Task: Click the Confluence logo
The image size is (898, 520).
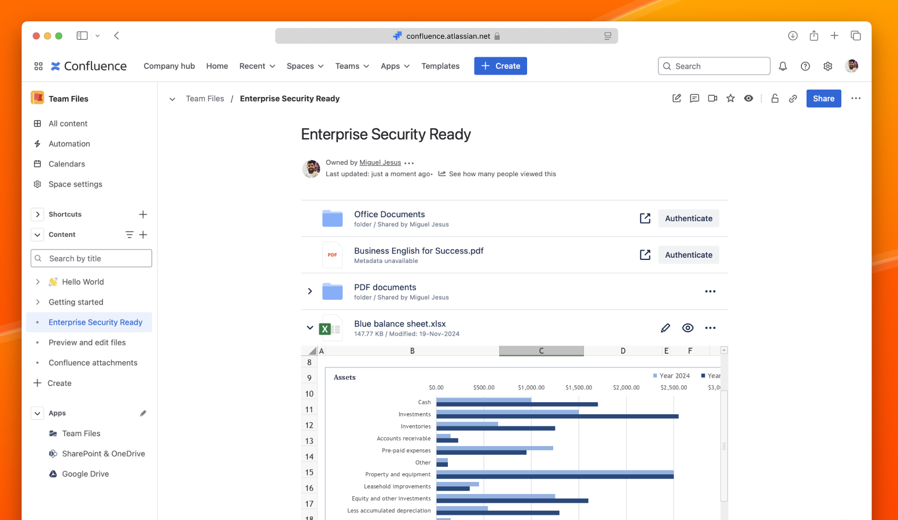Action: coord(89,66)
